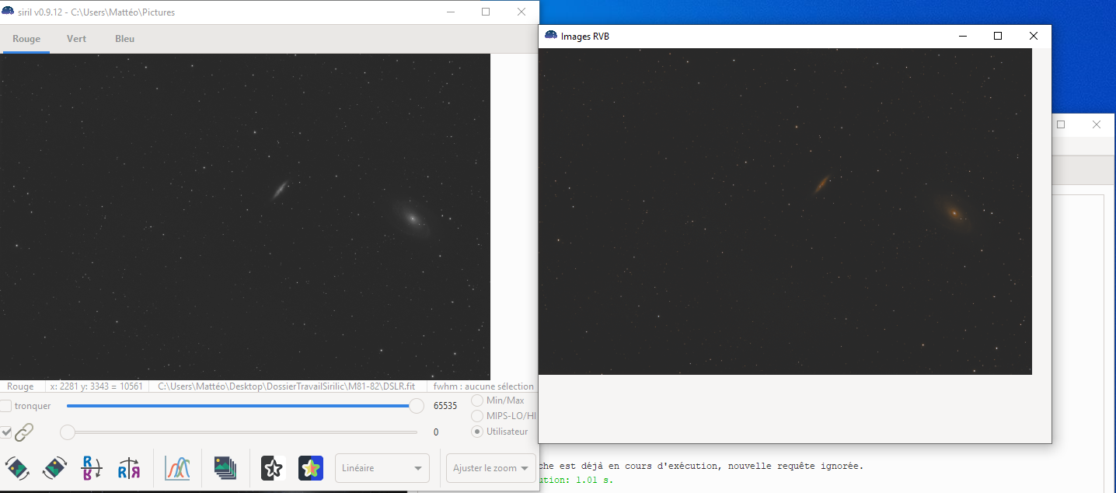The height and width of the screenshot is (493, 1116).
Task: Rotate the image 90° clockwise
Action: click(x=55, y=468)
